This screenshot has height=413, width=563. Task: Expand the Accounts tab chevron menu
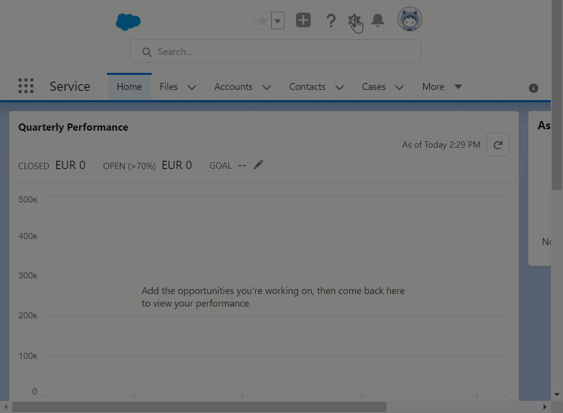click(266, 87)
